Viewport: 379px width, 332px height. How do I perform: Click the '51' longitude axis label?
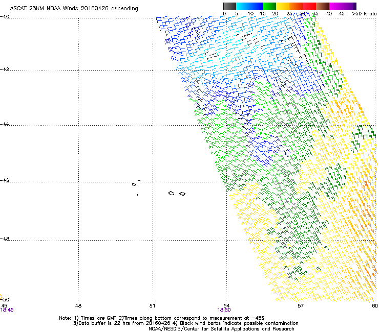coord(152,306)
